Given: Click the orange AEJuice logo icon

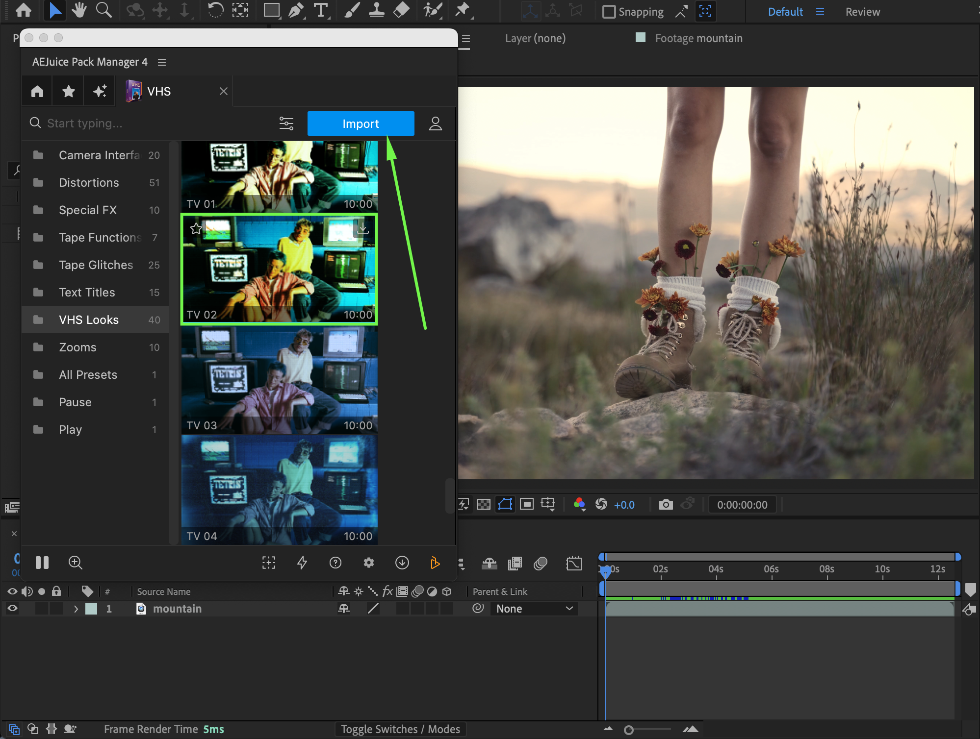Looking at the screenshot, I should click(435, 563).
